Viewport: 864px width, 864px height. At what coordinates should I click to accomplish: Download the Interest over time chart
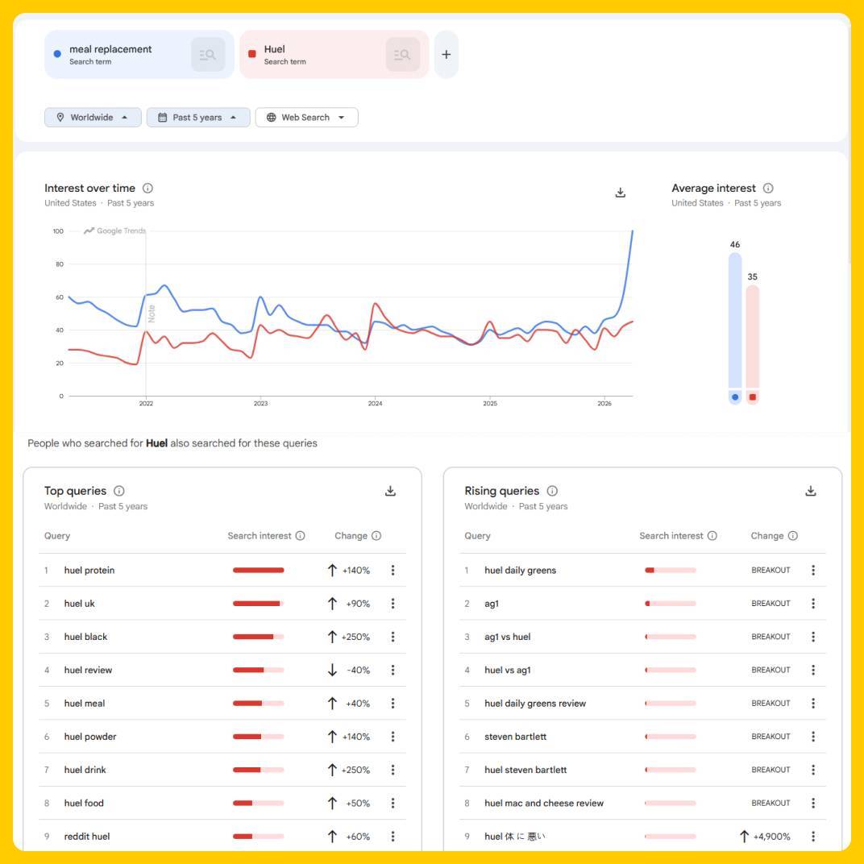620,193
